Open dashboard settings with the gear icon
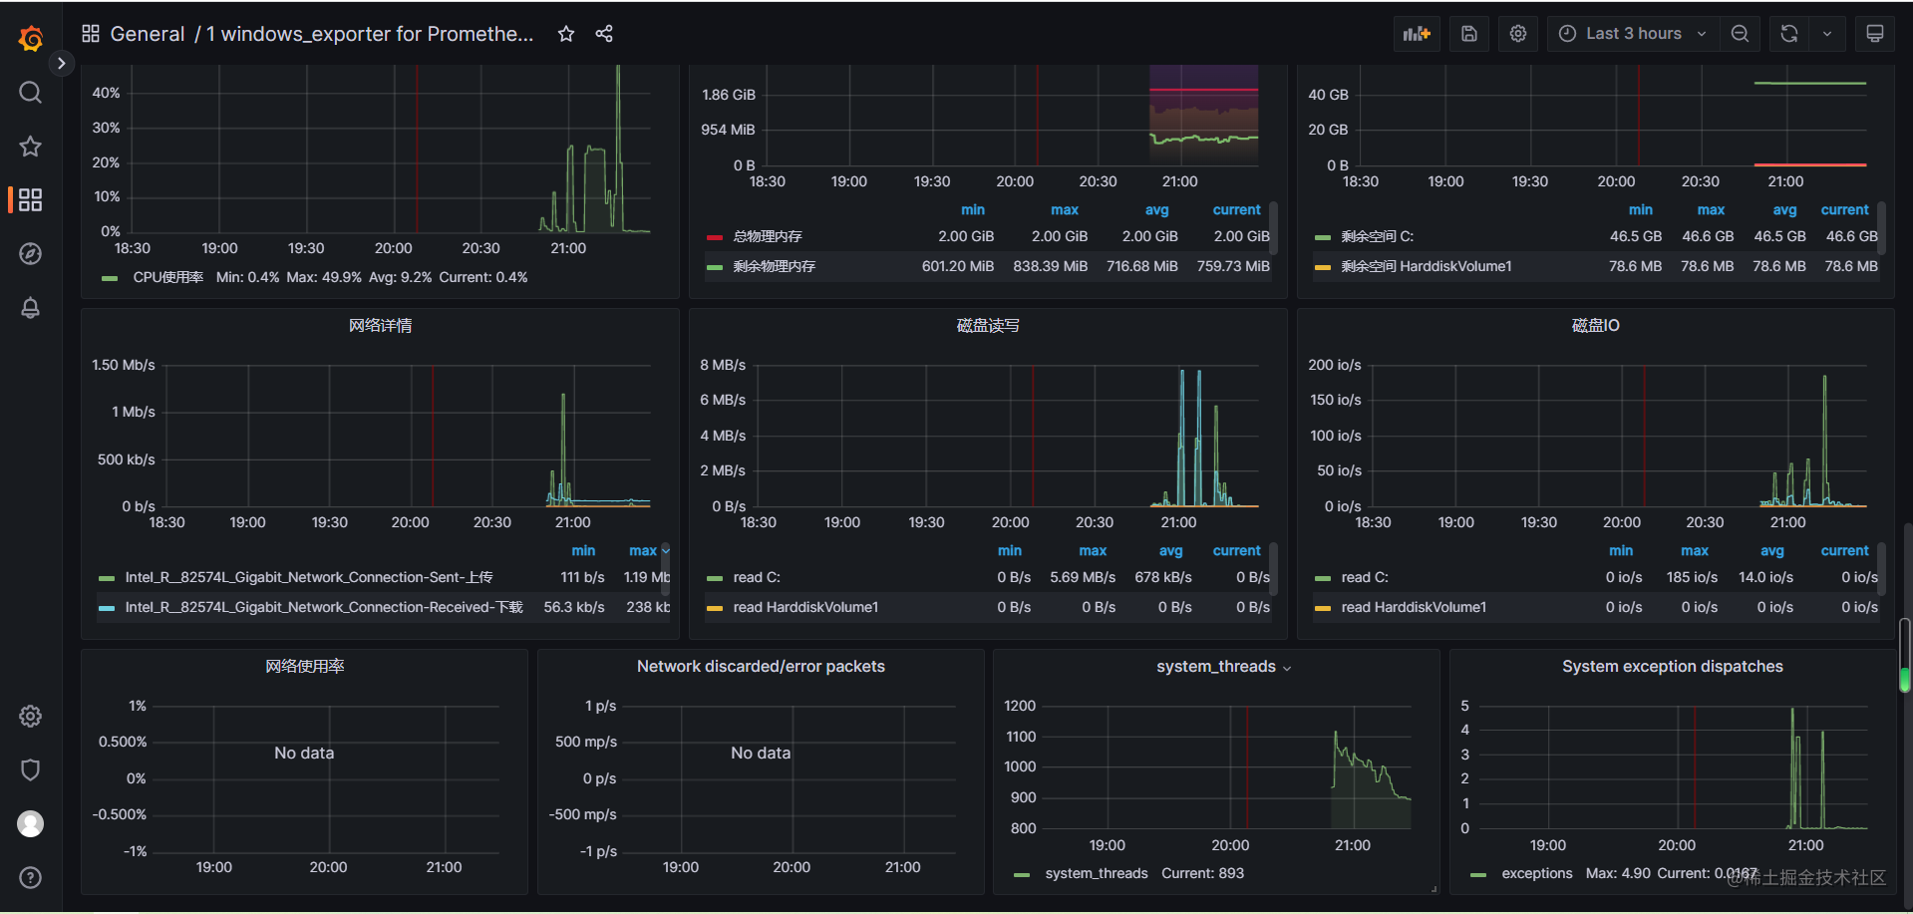 (1516, 33)
